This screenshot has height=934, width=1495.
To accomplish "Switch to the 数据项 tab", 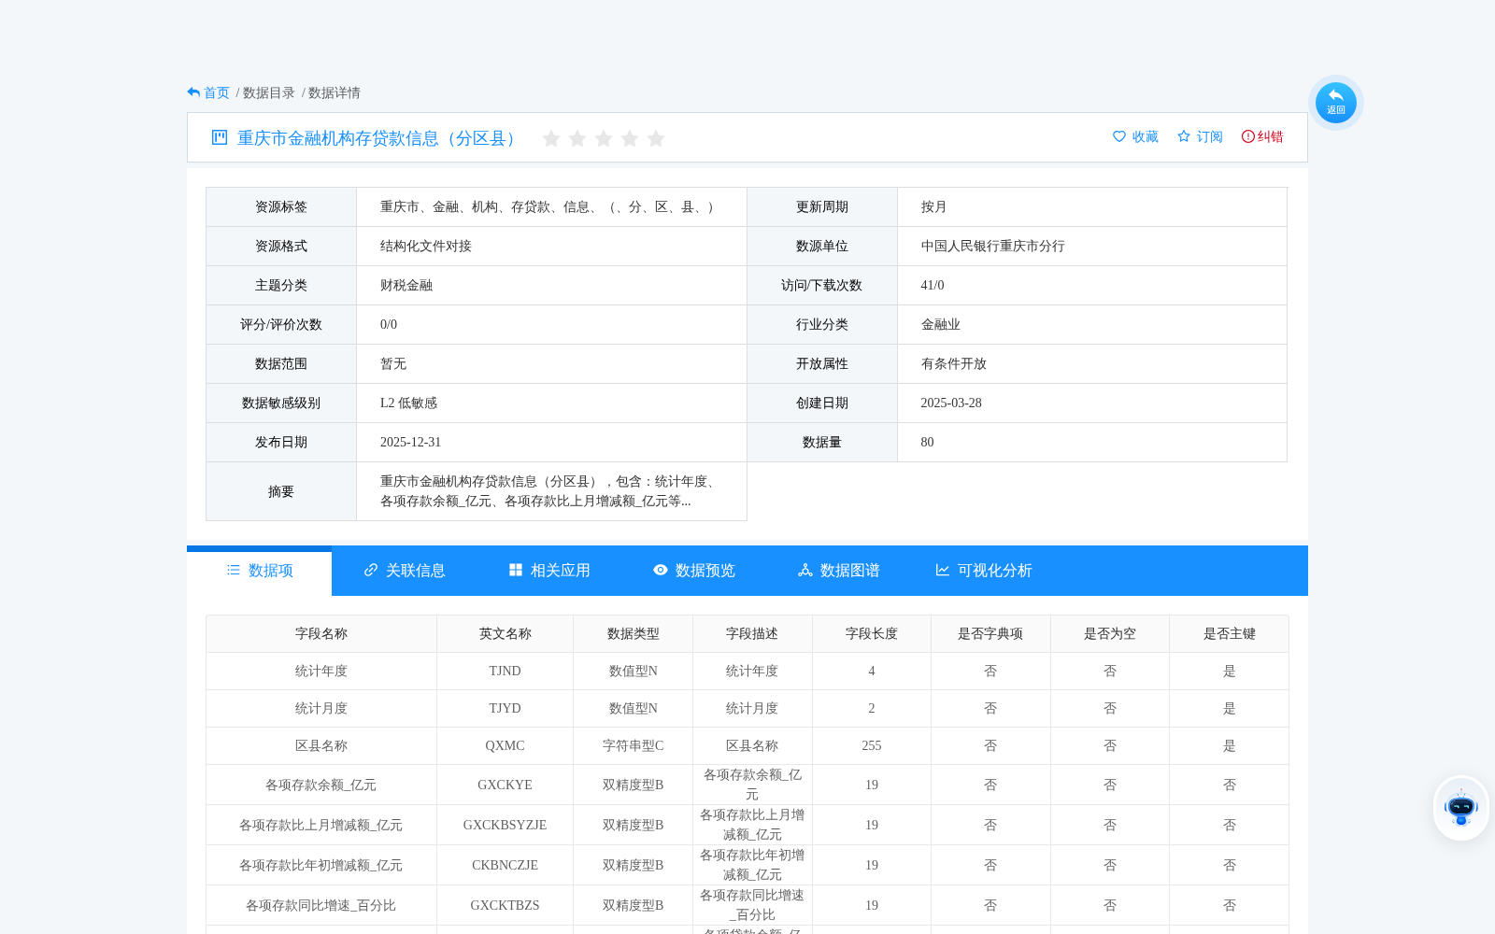I will tap(260, 571).
